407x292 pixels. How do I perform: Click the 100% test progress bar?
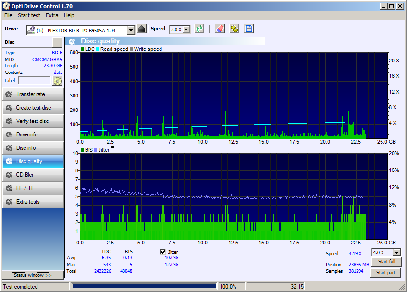pyautogui.click(x=144, y=286)
